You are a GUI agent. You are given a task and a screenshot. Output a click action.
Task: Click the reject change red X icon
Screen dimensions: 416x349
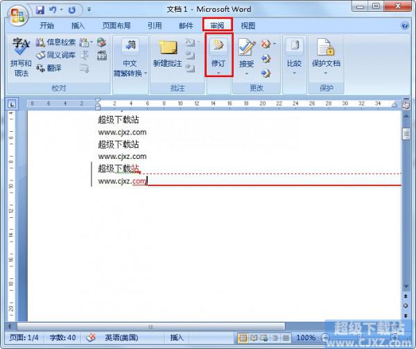click(x=266, y=44)
